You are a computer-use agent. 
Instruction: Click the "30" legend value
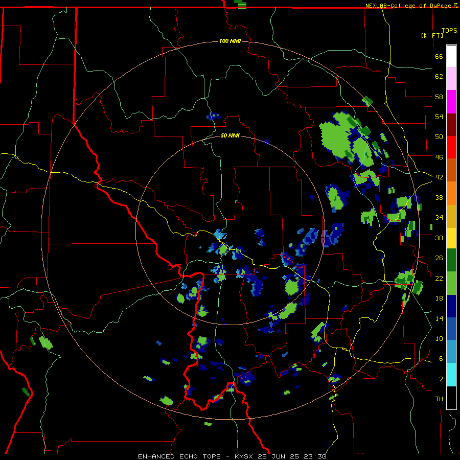click(439, 238)
